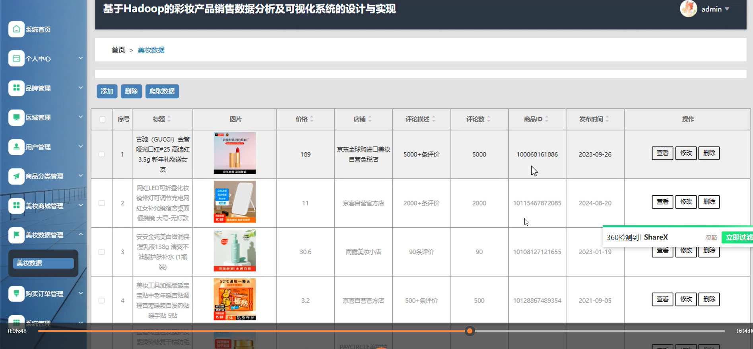
Task: Click the 添加 button
Action: [107, 91]
